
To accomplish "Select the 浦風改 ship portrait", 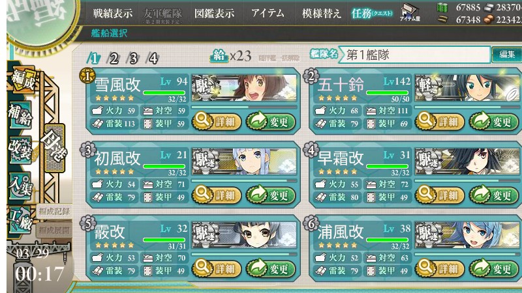I will coord(467,235).
